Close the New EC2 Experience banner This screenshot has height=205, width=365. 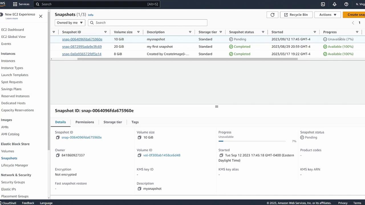point(41,16)
